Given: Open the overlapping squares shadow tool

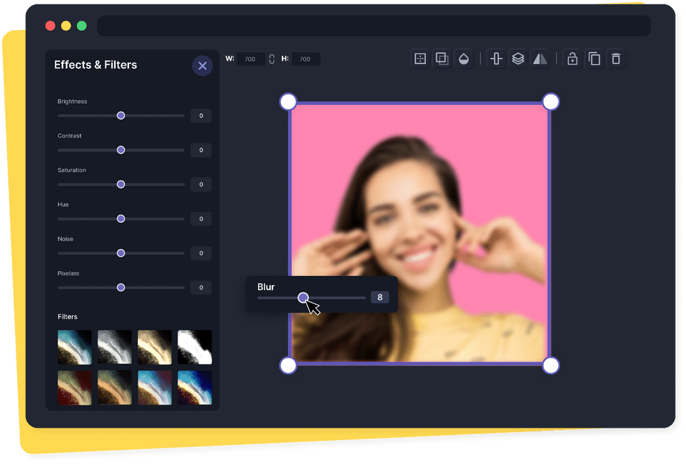Looking at the screenshot, I should pos(442,59).
